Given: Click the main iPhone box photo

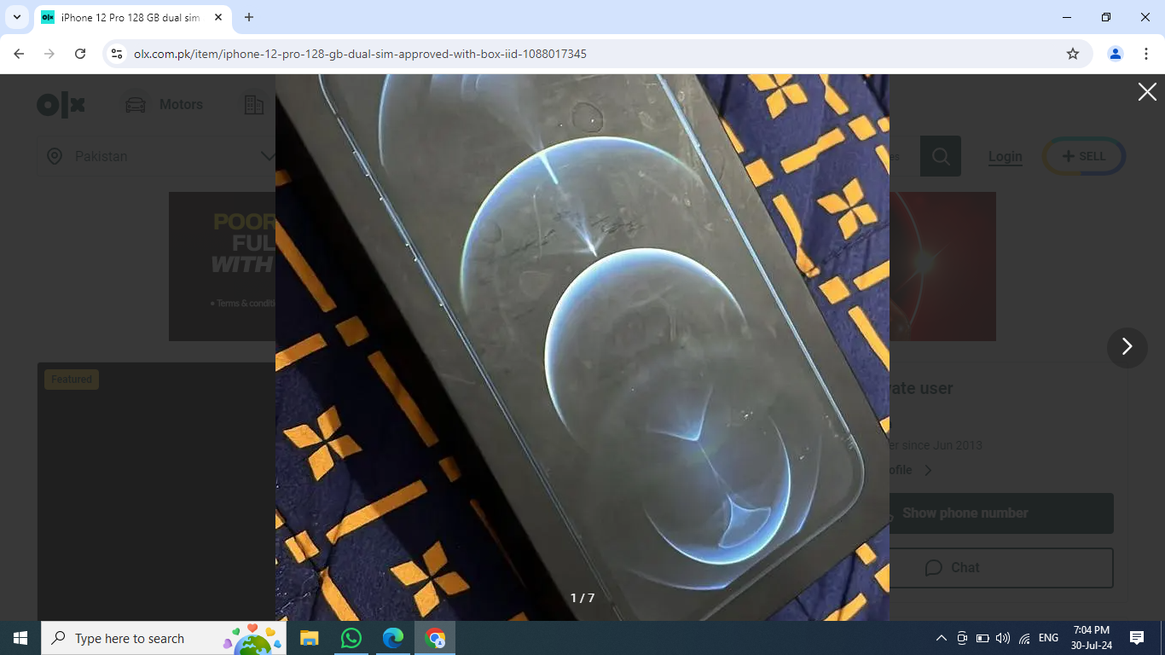Looking at the screenshot, I should (x=582, y=347).
